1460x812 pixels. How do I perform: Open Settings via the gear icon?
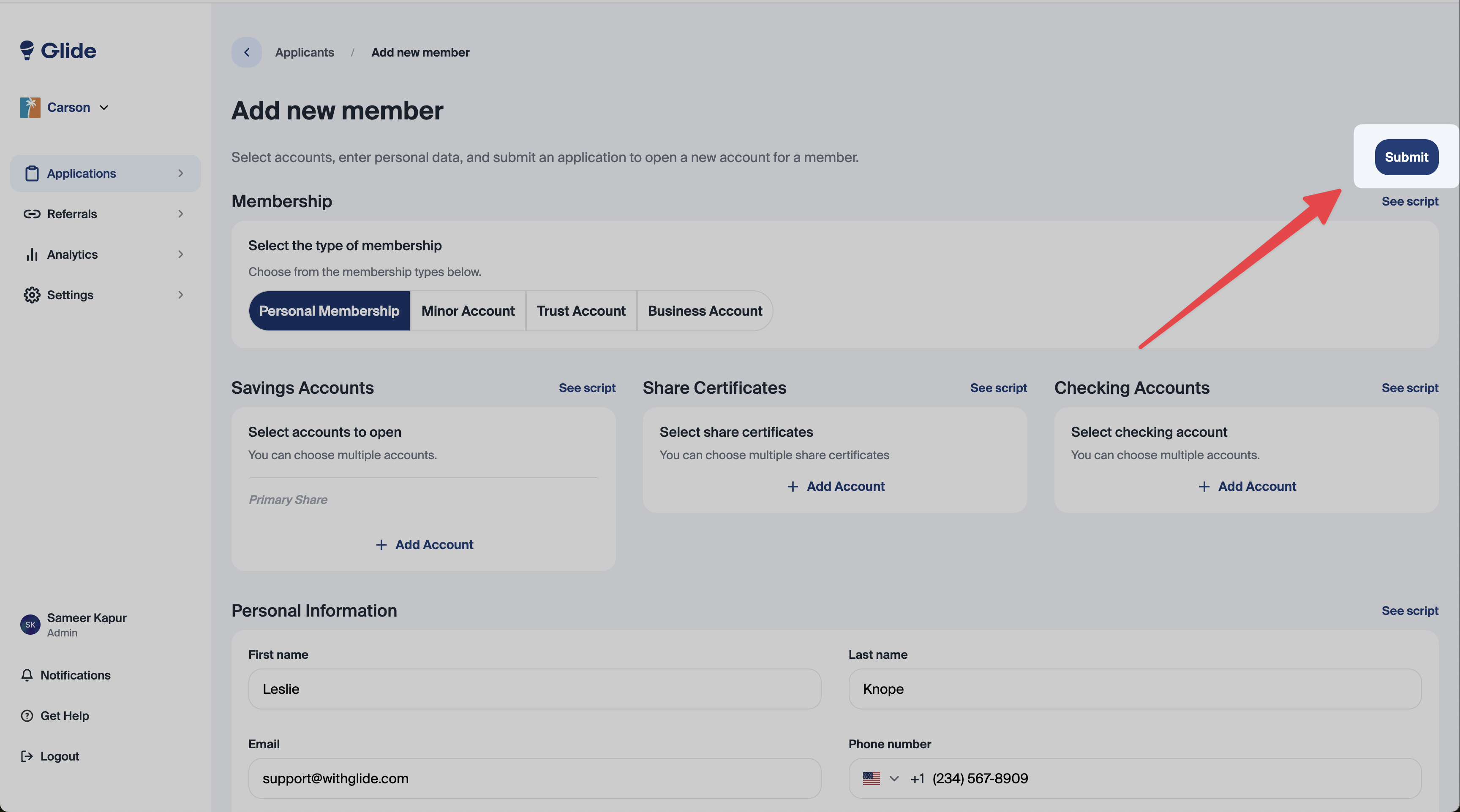coord(32,295)
